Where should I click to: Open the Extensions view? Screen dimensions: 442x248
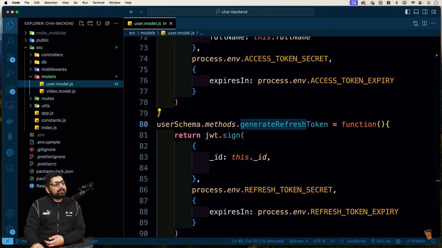10,90
